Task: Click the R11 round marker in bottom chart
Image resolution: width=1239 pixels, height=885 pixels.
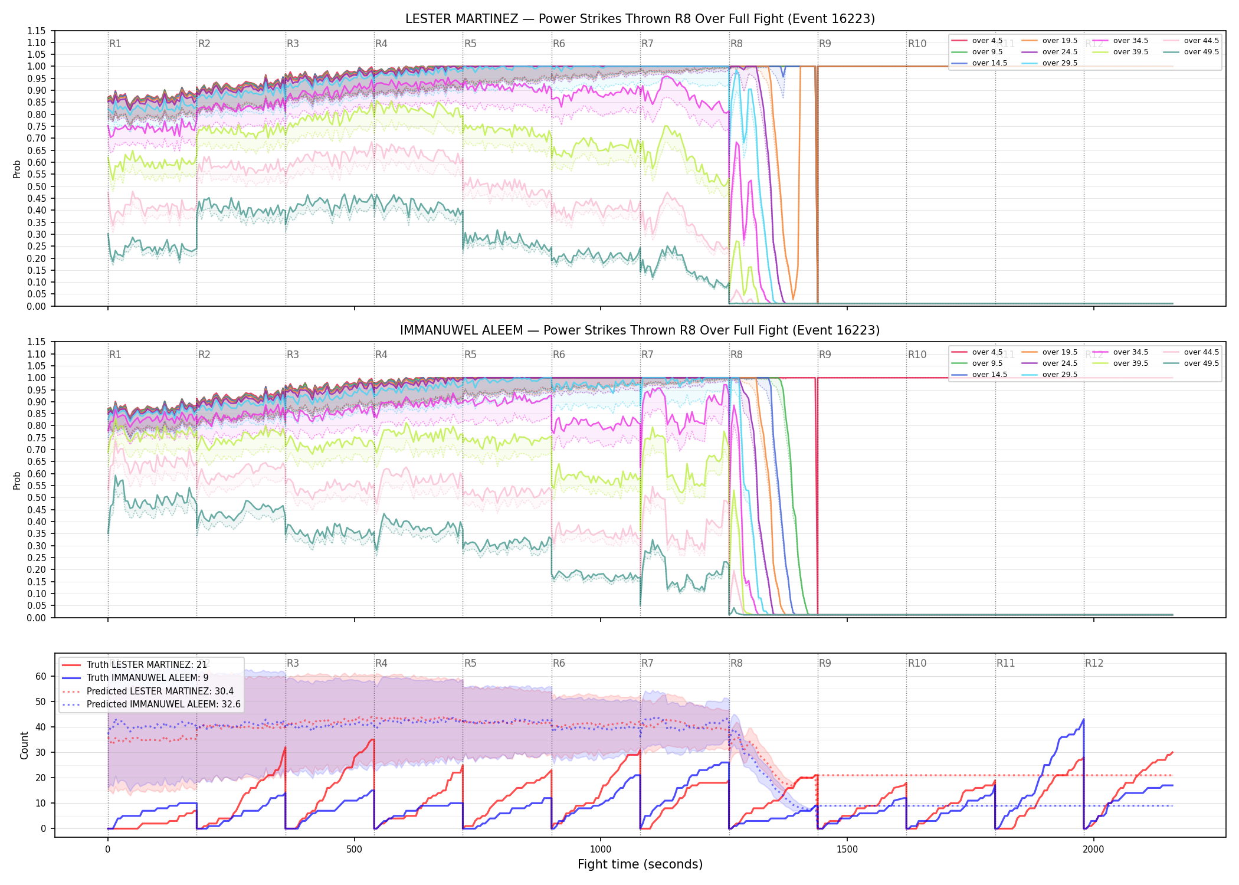Action: coord(1006,663)
